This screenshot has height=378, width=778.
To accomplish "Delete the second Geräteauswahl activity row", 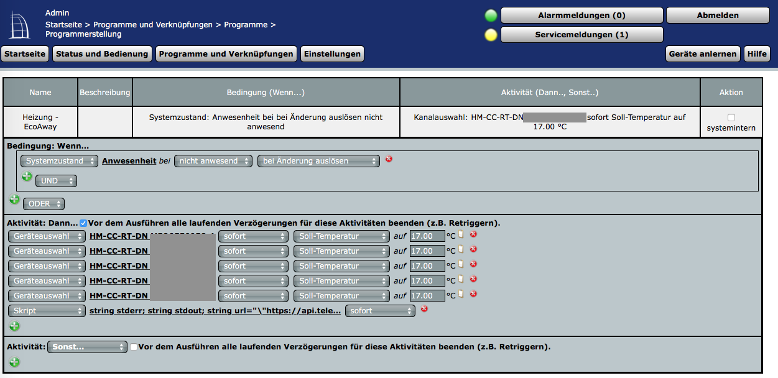I will pyautogui.click(x=473, y=249).
